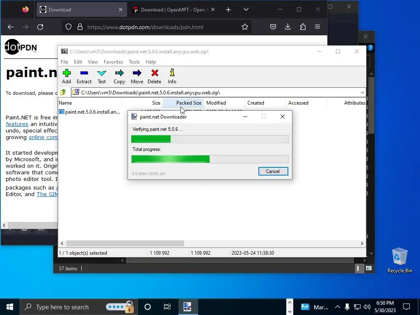This screenshot has height=315, width=420.
Task: Sort by the Packed Size column
Action: click(x=183, y=103)
